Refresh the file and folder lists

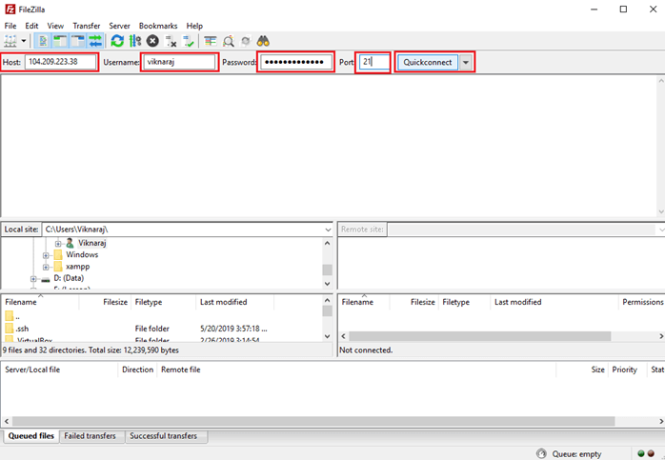(117, 41)
